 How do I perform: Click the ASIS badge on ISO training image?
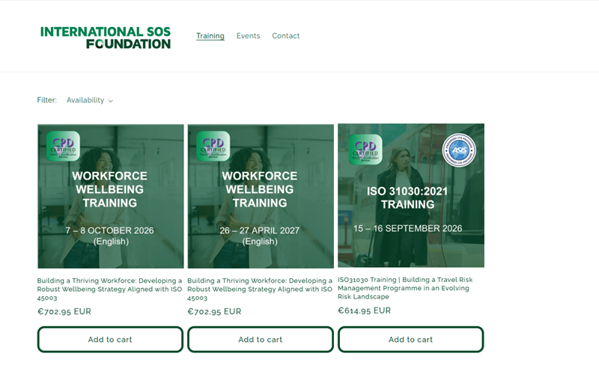pyautogui.click(x=459, y=150)
